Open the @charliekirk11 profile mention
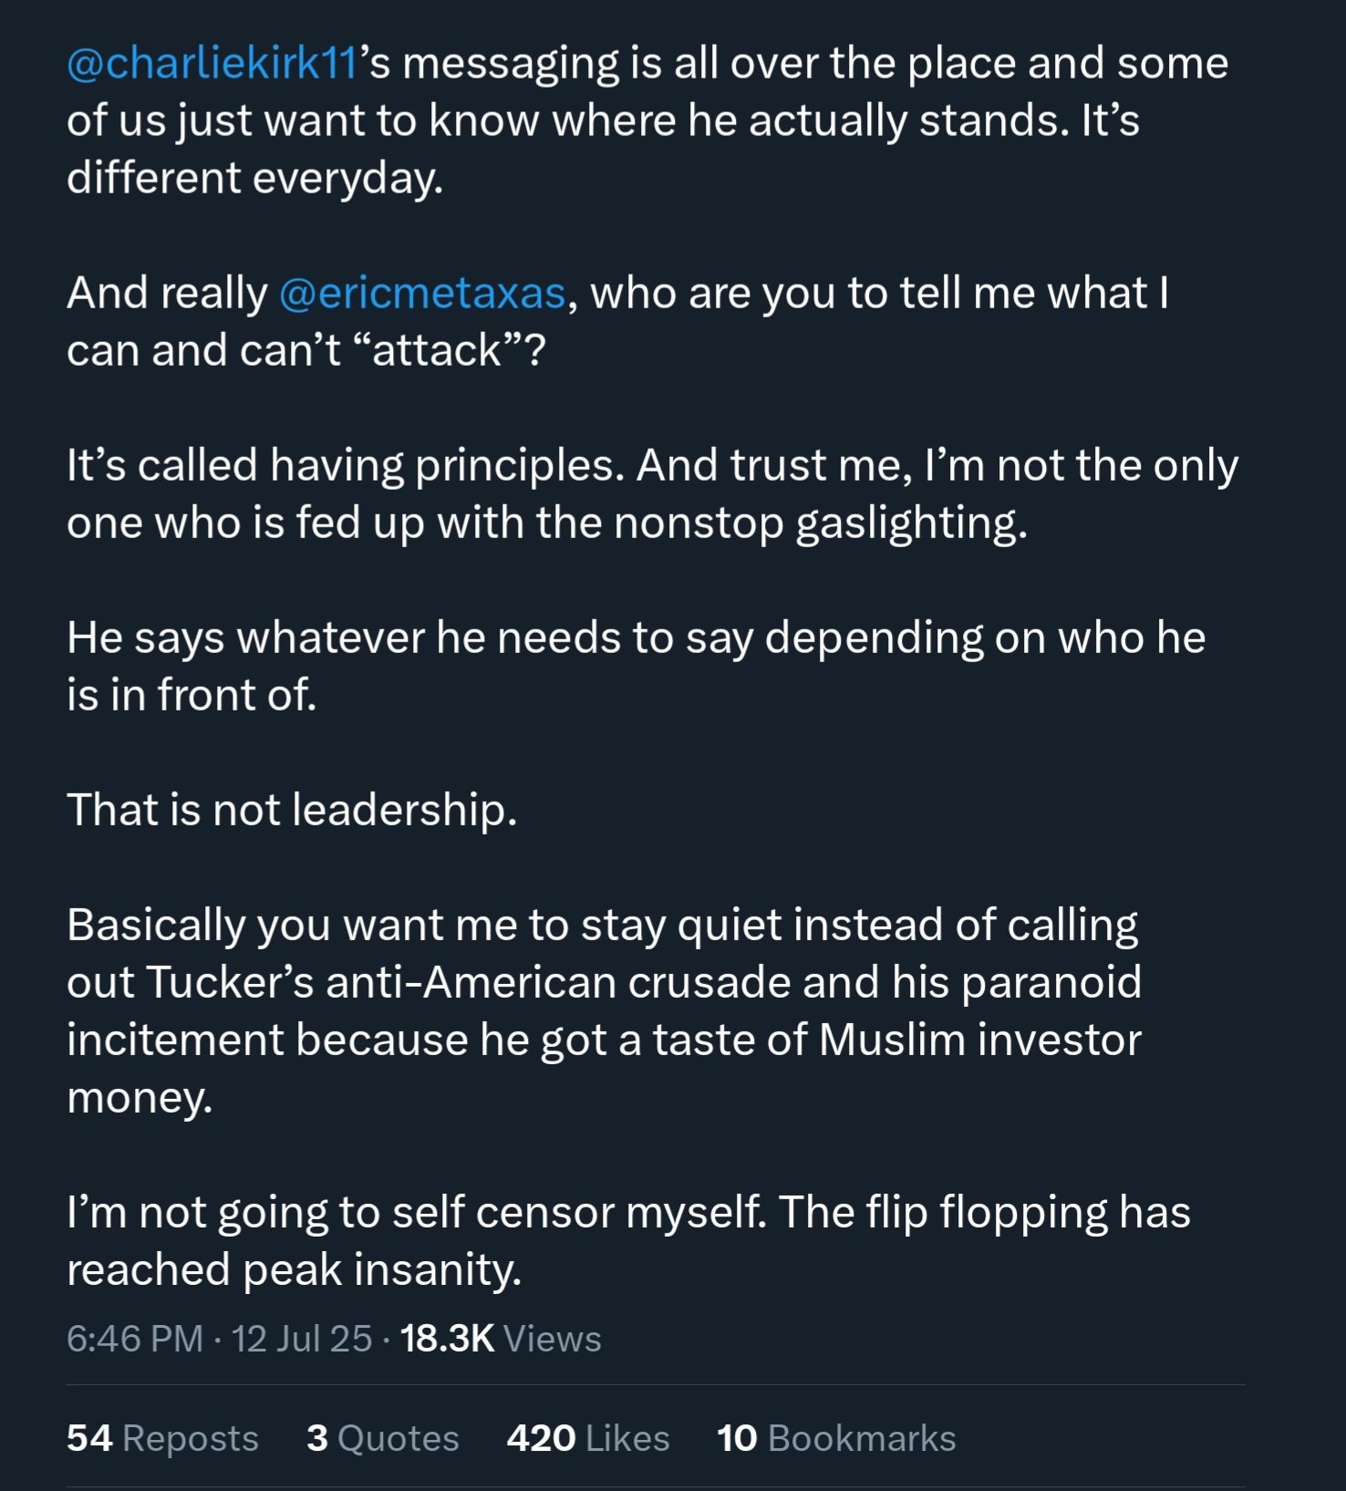Viewport: 1346px width, 1491px height. pos(212,64)
